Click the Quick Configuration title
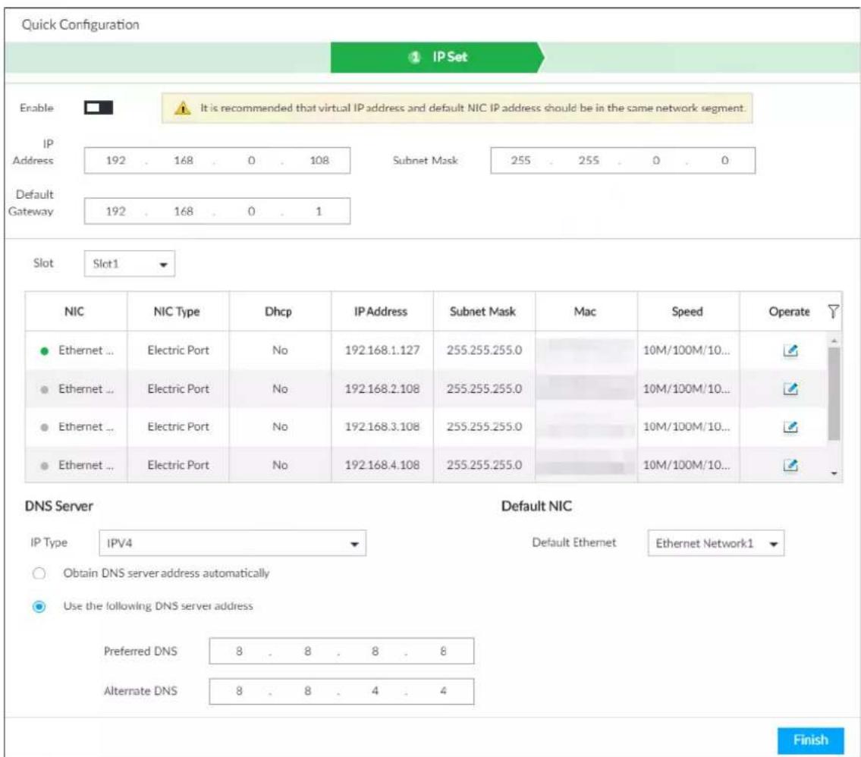 80,25
